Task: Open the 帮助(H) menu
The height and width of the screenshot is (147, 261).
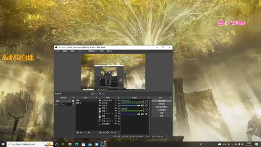Action: 109,51
